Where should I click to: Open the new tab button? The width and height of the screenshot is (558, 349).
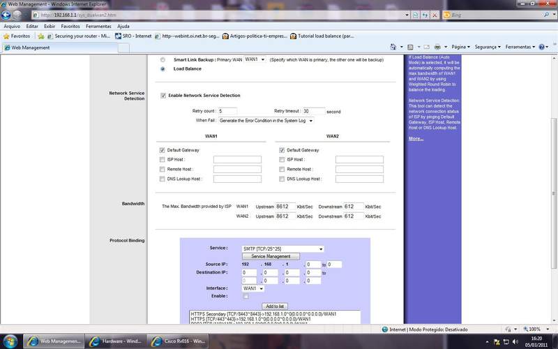(x=123, y=47)
